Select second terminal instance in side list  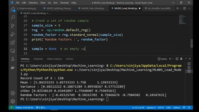189,67
